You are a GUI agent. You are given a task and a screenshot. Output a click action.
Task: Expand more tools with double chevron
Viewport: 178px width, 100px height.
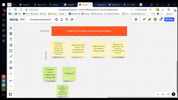11,74
